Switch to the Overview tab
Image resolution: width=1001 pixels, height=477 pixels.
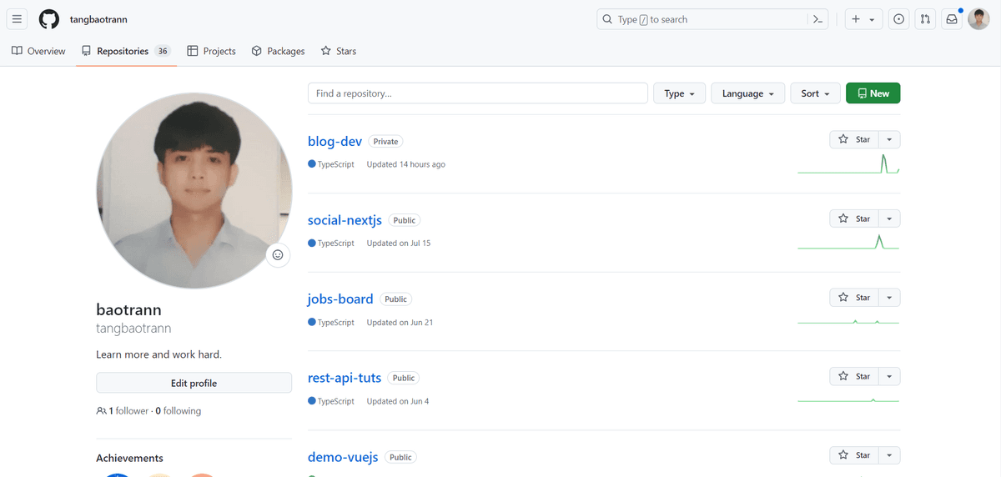click(x=38, y=51)
